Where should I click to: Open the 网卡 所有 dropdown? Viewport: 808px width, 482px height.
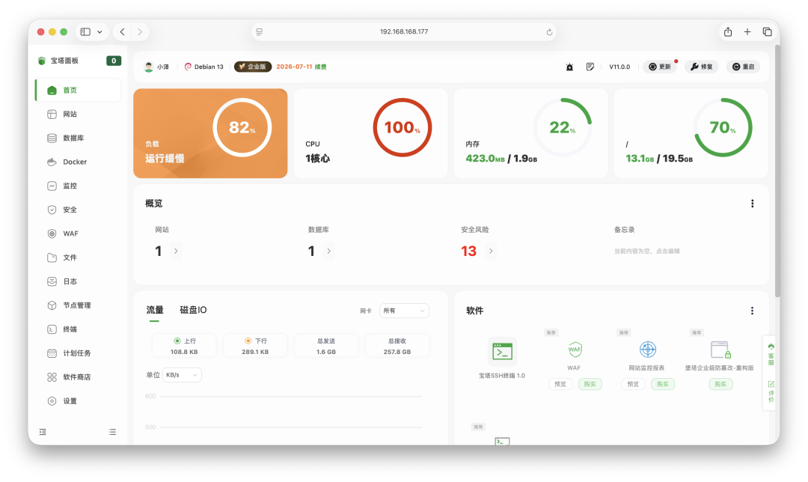[x=404, y=311]
